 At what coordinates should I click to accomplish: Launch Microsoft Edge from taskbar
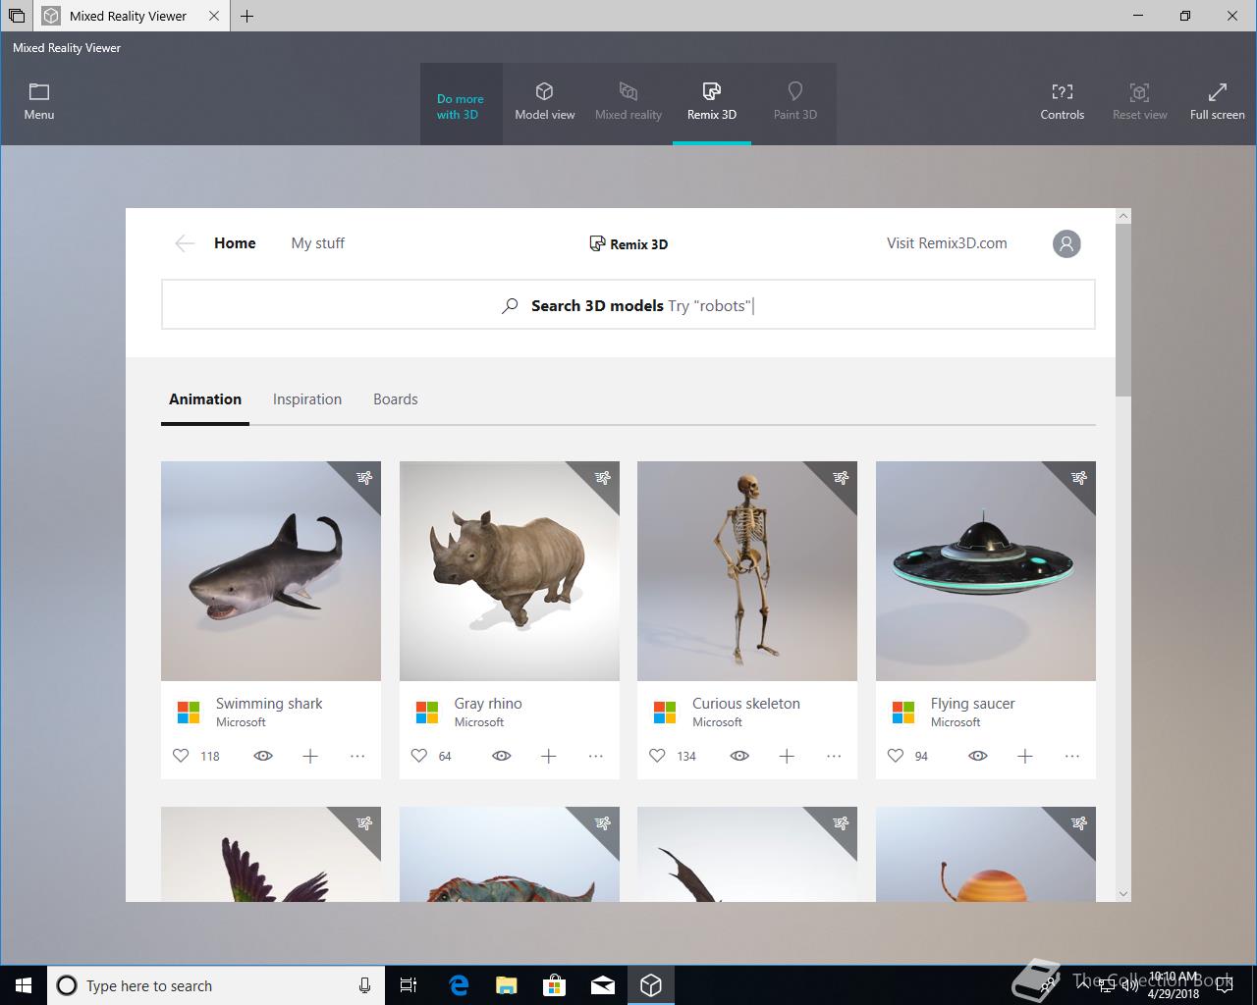459,985
